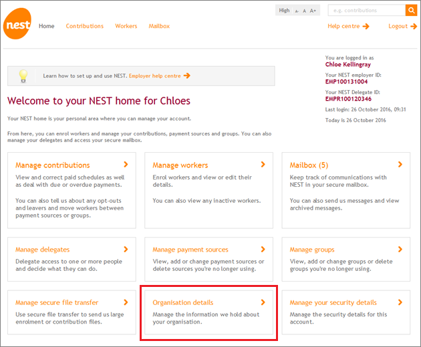
Task: Click 'Keep track of communications with NEST' text
Action: 338,181
